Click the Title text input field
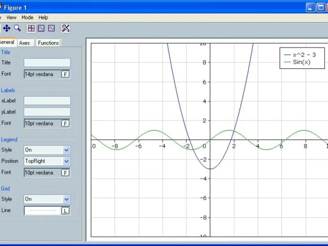The width and height of the screenshot is (328, 246). [x=47, y=63]
